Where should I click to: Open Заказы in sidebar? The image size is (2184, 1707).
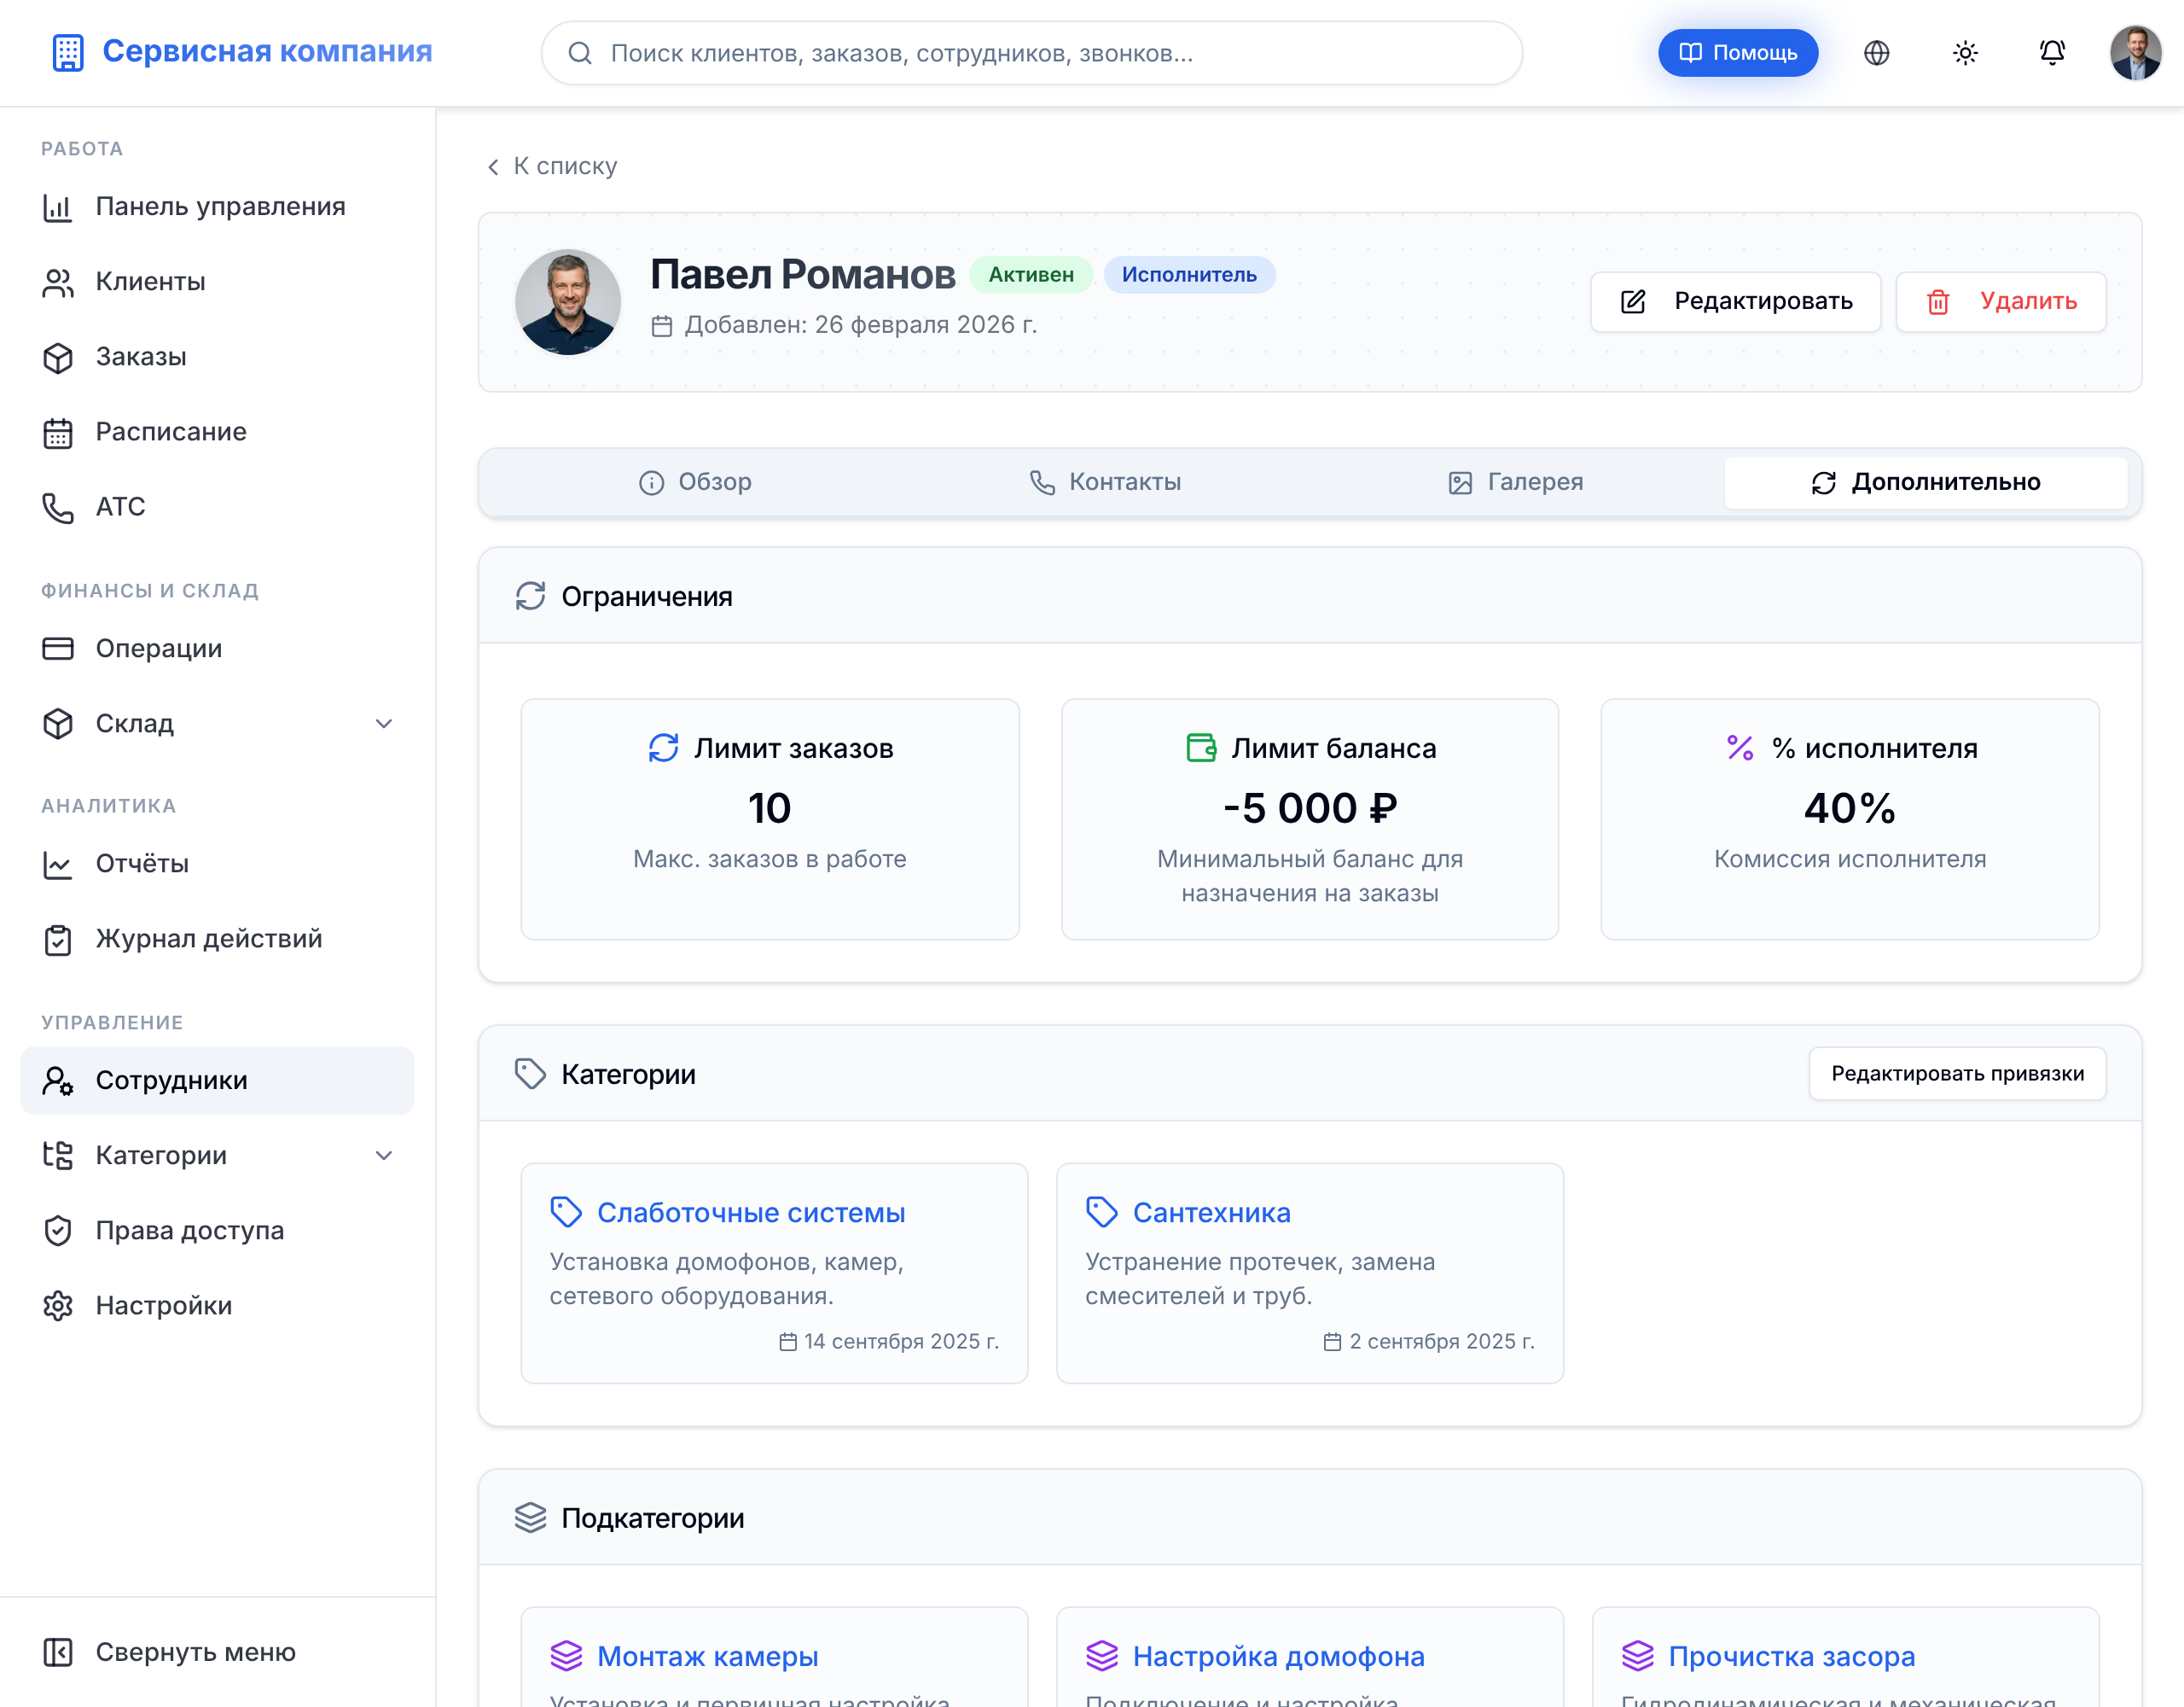click(x=218, y=358)
